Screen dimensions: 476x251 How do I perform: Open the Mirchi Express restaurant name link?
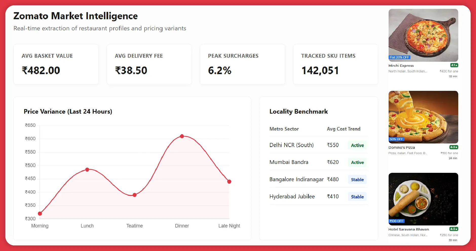401,66
